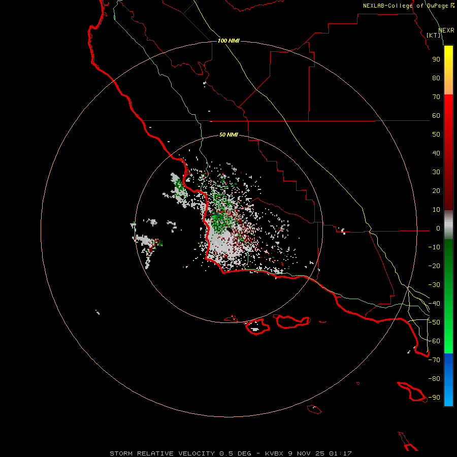Click the -60 knots scale label
The image size is (457, 457).
(x=434, y=341)
